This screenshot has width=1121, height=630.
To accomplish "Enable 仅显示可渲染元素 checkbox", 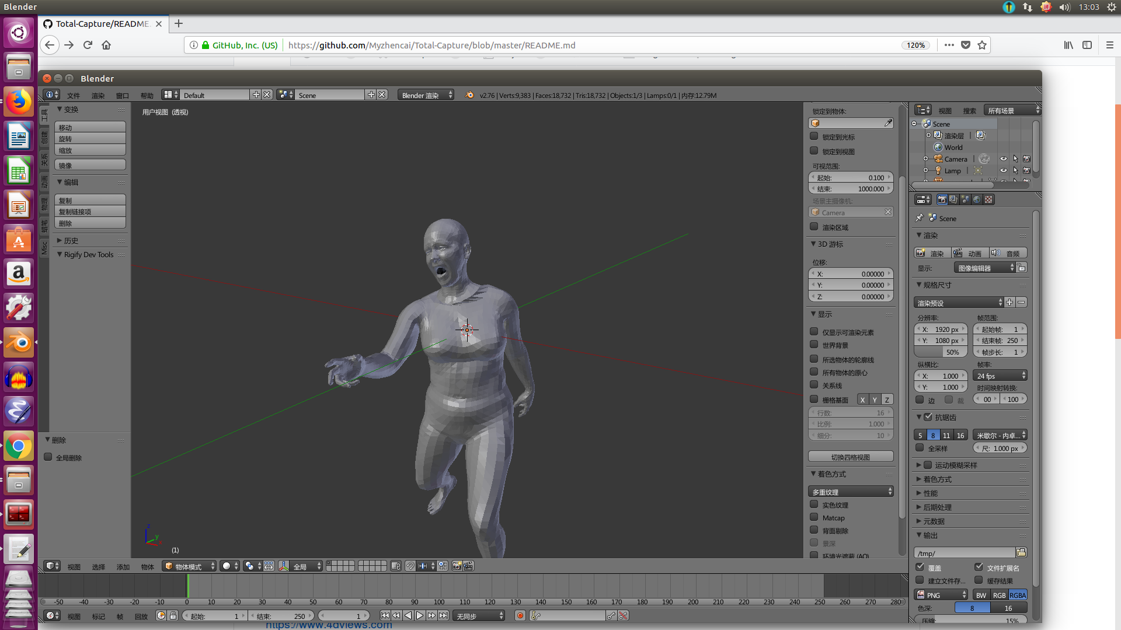I will click(814, 331).
